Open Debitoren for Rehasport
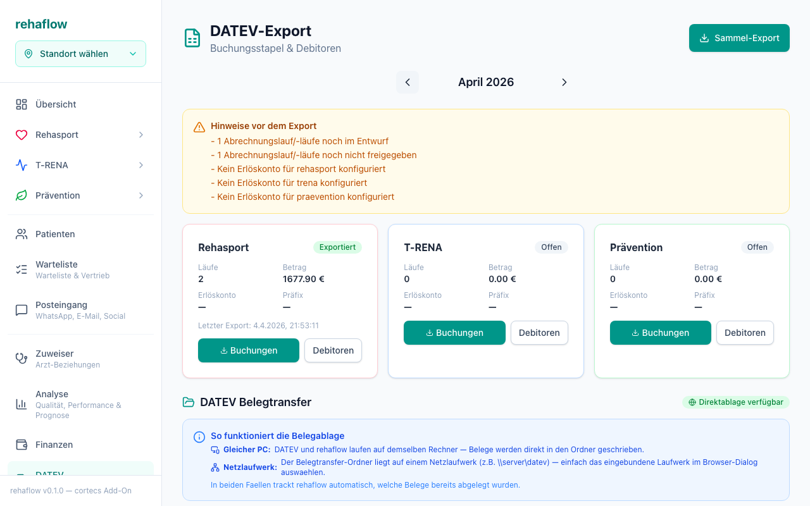This screenshot has width=810, height=506. click(333, 350)
